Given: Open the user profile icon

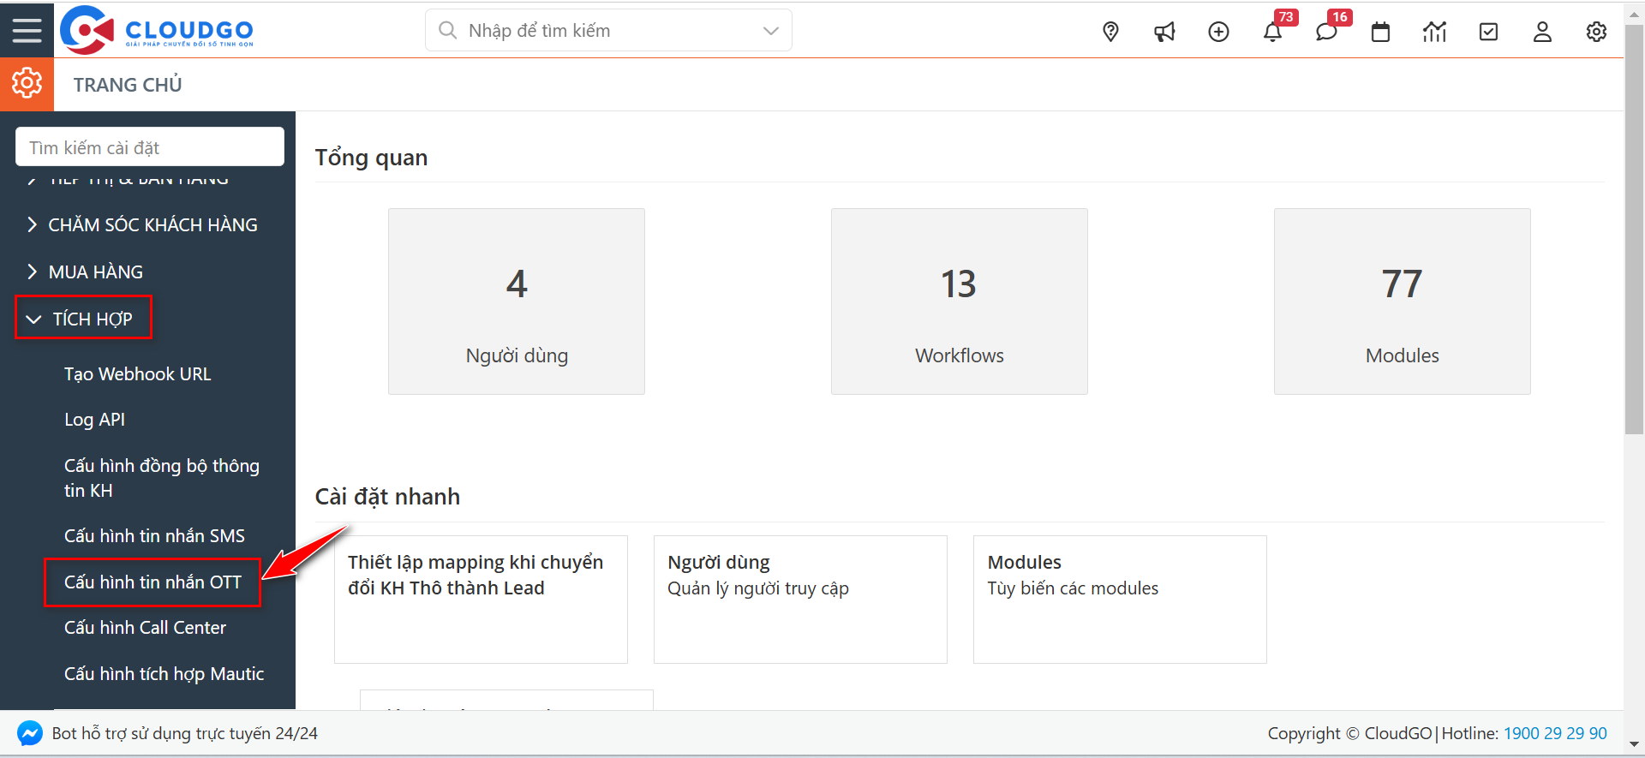Looking at the screenshot, I should click(x=1542, y=32).
